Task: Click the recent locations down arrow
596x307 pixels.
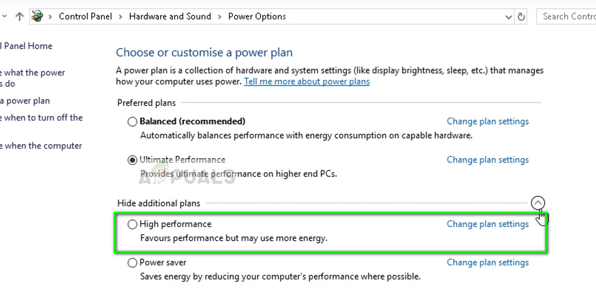Action: click(4, 16)
